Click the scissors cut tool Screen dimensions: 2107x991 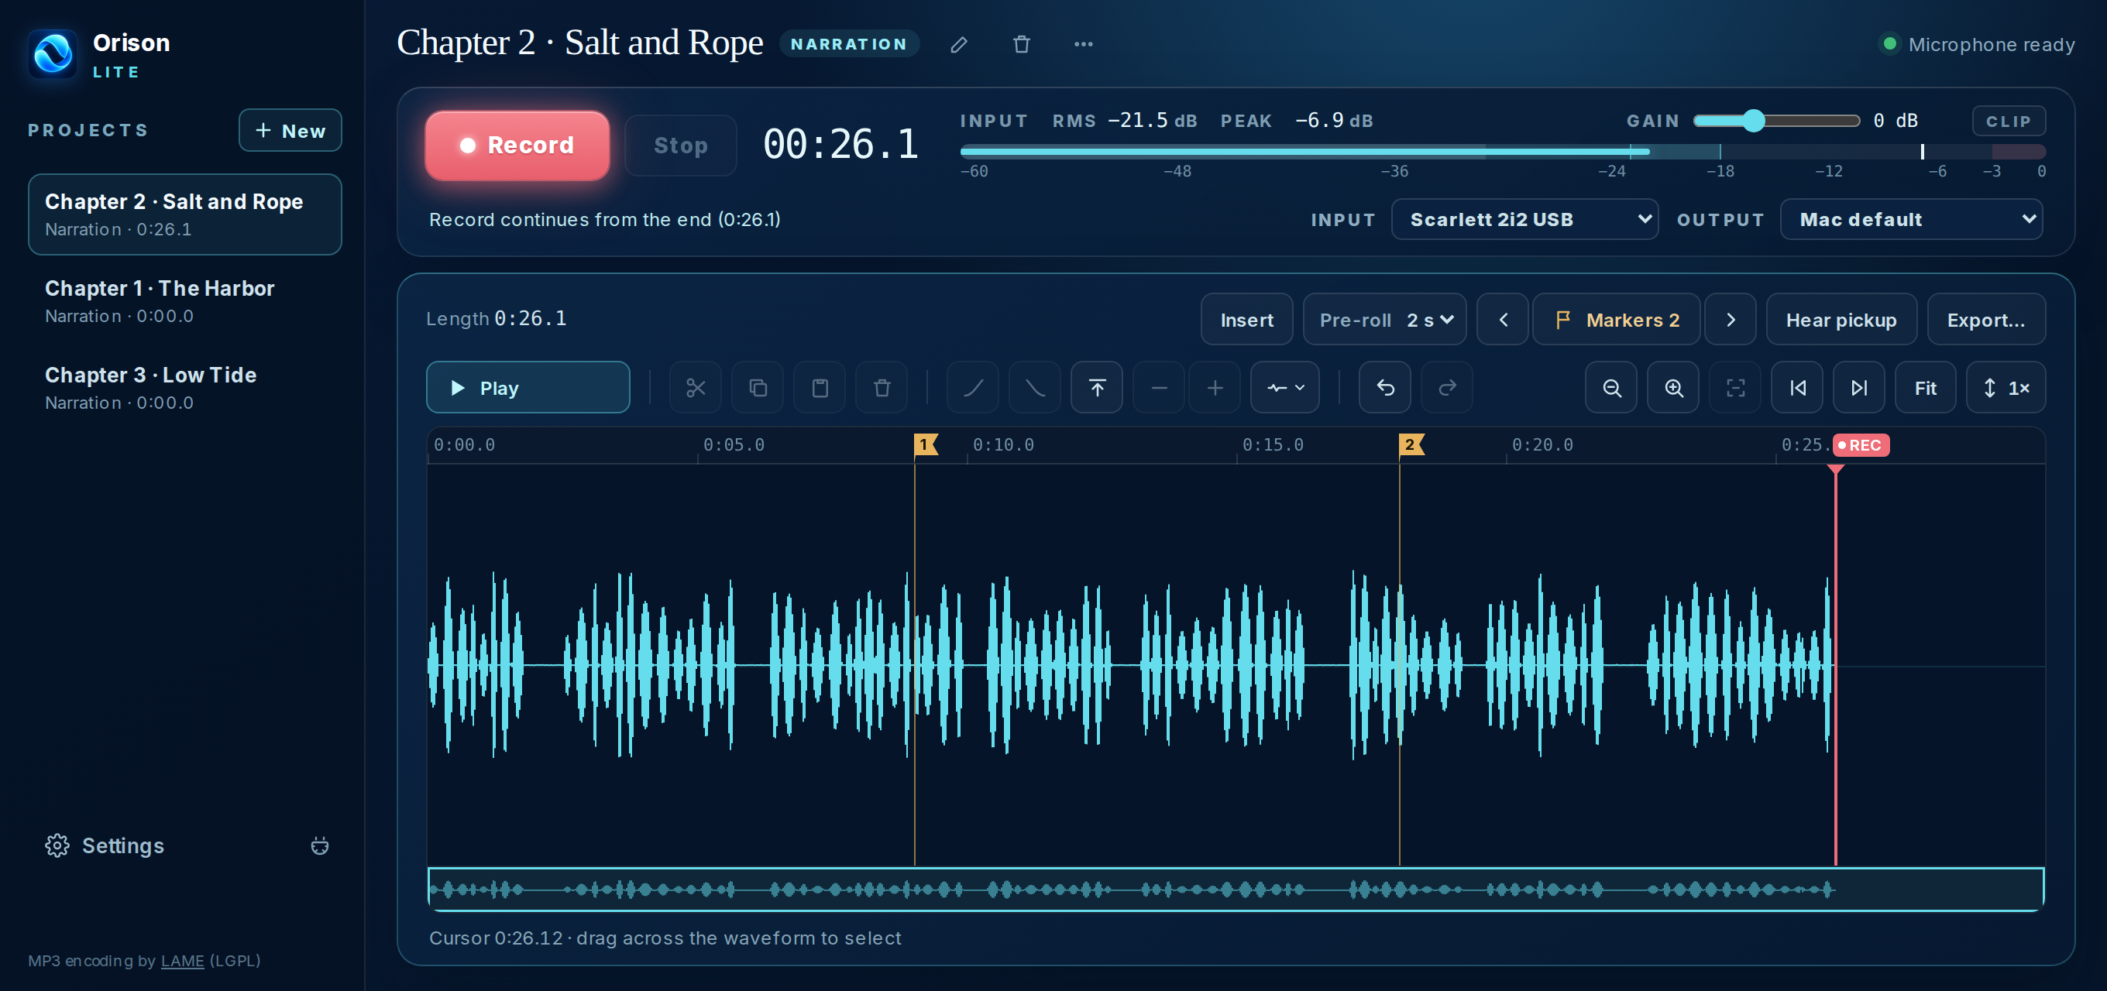pos(696,388)
